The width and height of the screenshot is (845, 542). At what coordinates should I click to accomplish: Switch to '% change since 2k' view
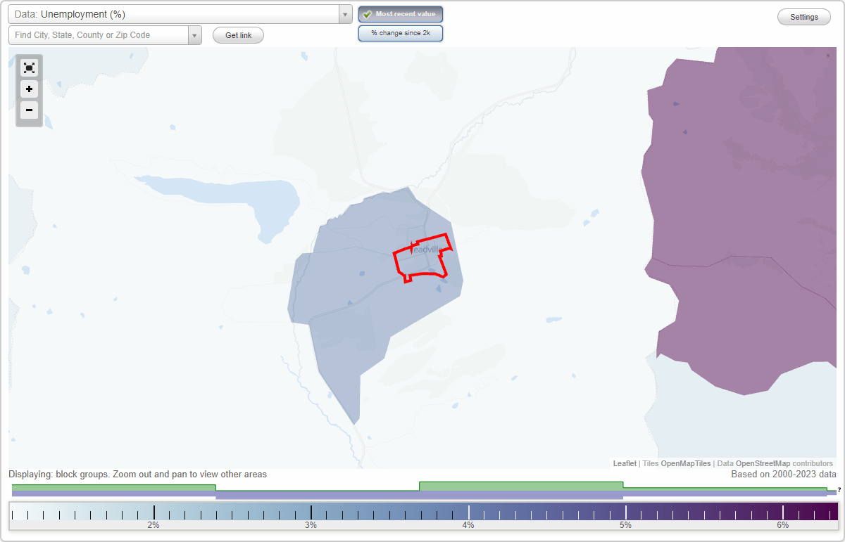[x=401, y=32]
